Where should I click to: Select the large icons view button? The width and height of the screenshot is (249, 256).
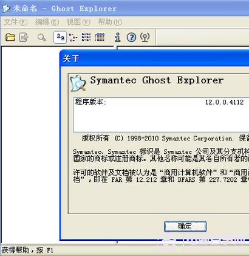(60, 37)
